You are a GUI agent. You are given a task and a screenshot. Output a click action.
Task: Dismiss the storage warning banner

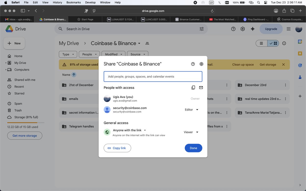tap(283, 65)
